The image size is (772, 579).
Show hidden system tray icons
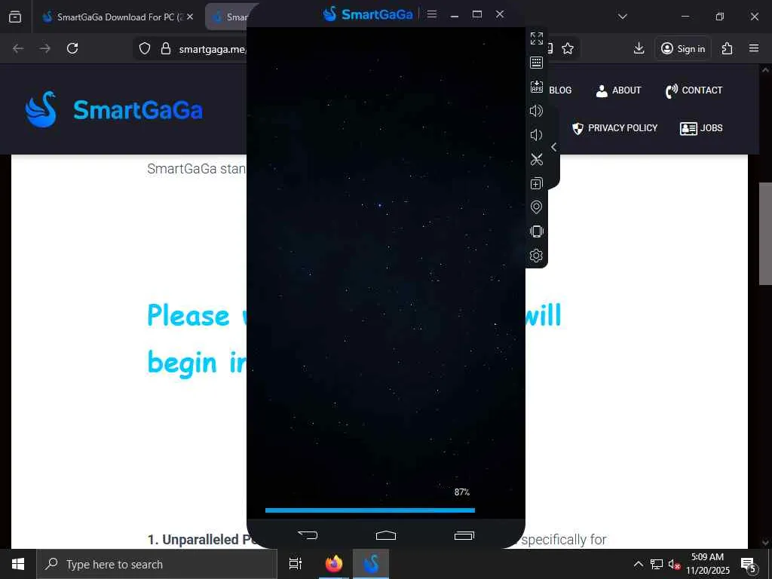click(638, 564)
